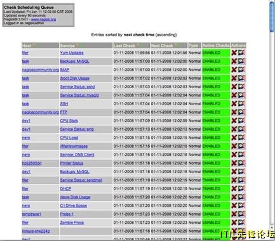The image size is (275, 241).
Task: Reschedule the /boot Disk Usage check
Action: [x=241, y=78]
